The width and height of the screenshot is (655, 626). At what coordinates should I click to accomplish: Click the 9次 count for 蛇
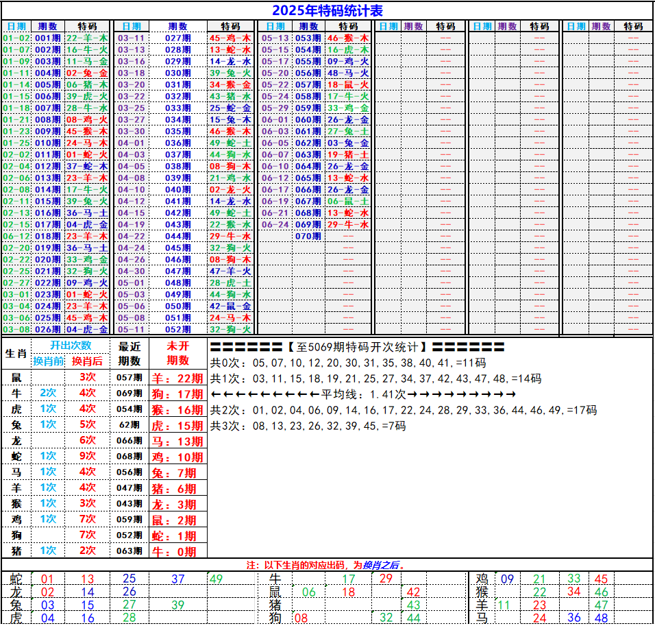pyautogui.click(x=87, y=456)
